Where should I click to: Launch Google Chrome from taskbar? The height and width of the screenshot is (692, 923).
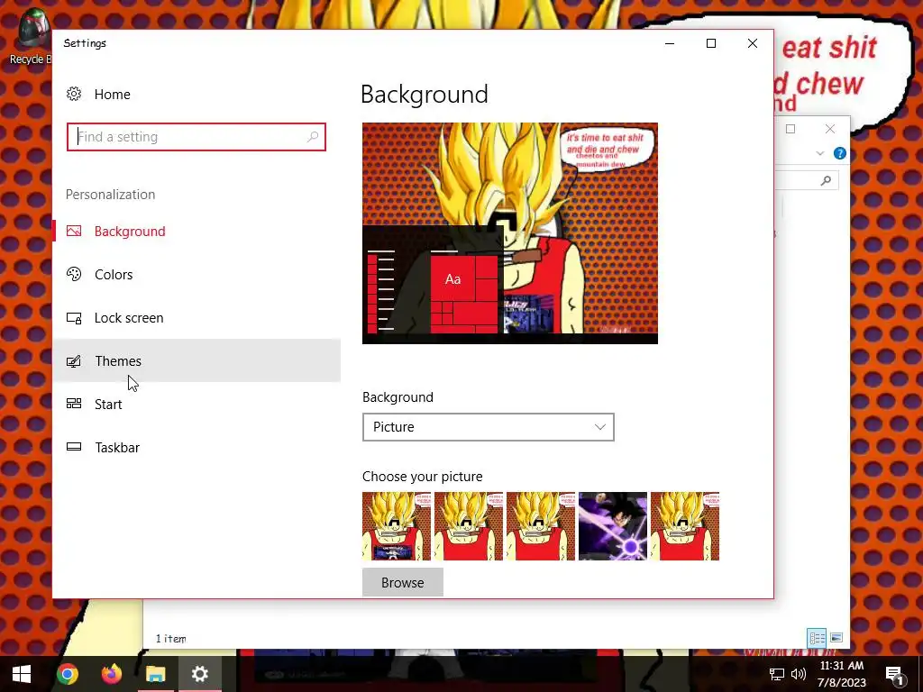coord(68,674)
